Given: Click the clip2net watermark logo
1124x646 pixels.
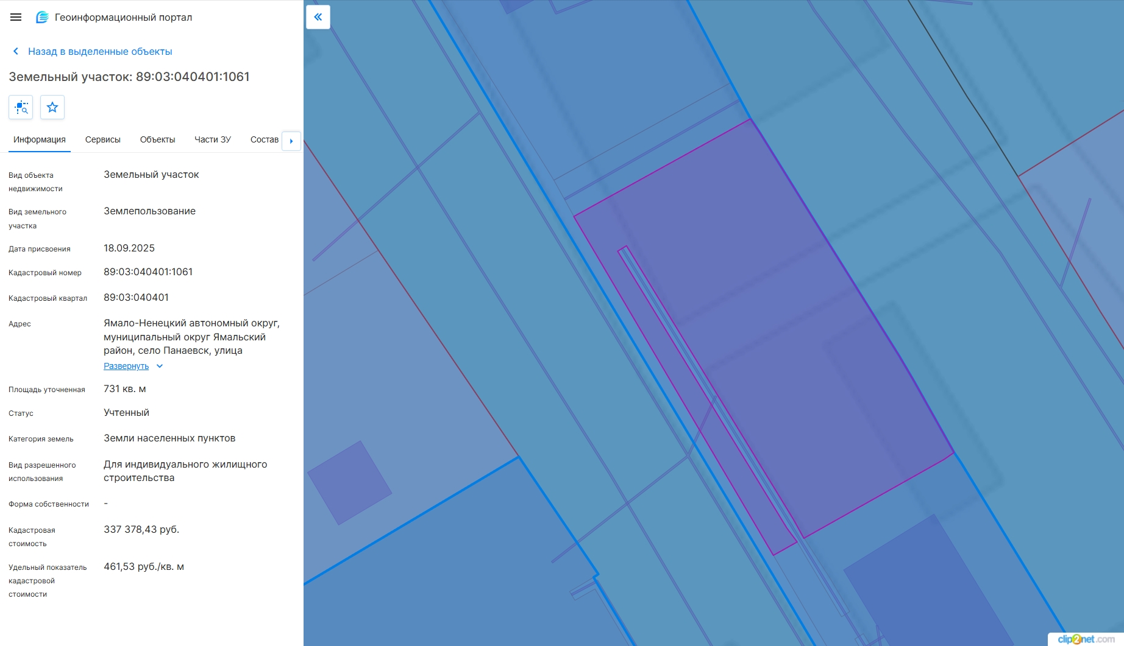Looking at the screenshot, I should tap(1086, 639).
